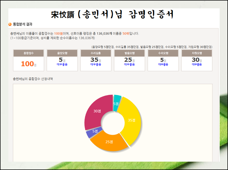Click the score 25점 in 발음오행 card
Viewport: 228px width, 170px height.
[x=129, y=60]
